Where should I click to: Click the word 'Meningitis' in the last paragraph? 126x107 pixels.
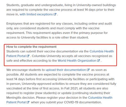coord(14,98)
